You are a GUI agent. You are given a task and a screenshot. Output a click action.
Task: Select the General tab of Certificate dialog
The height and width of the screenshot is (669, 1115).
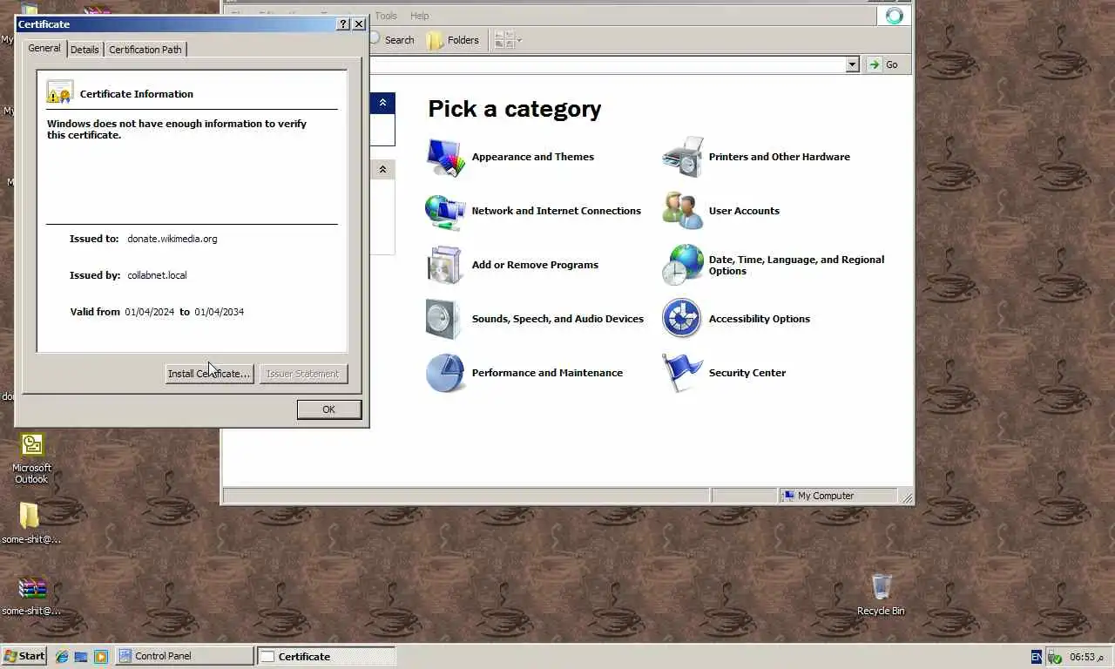pyautogui.click(x=44, y=48)
